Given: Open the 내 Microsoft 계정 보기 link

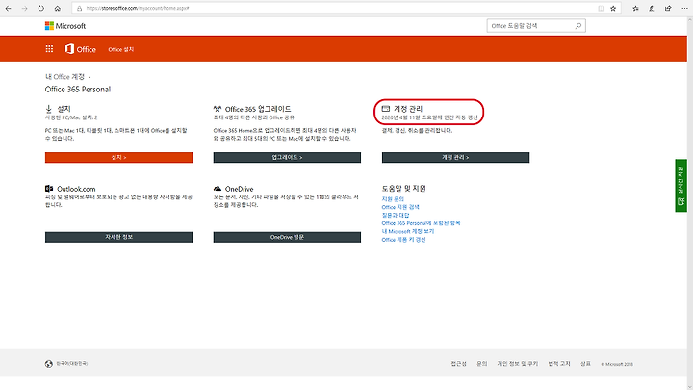Looking at the screenshot, I should pyautogui.click(x=408, y=231).
